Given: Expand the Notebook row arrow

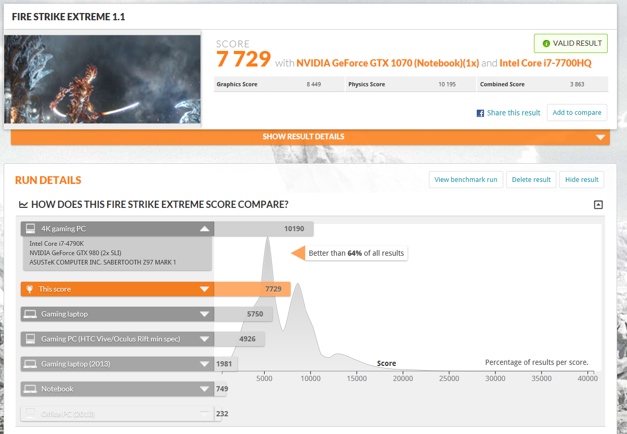Looking at the screenshot, I should 204,389.
